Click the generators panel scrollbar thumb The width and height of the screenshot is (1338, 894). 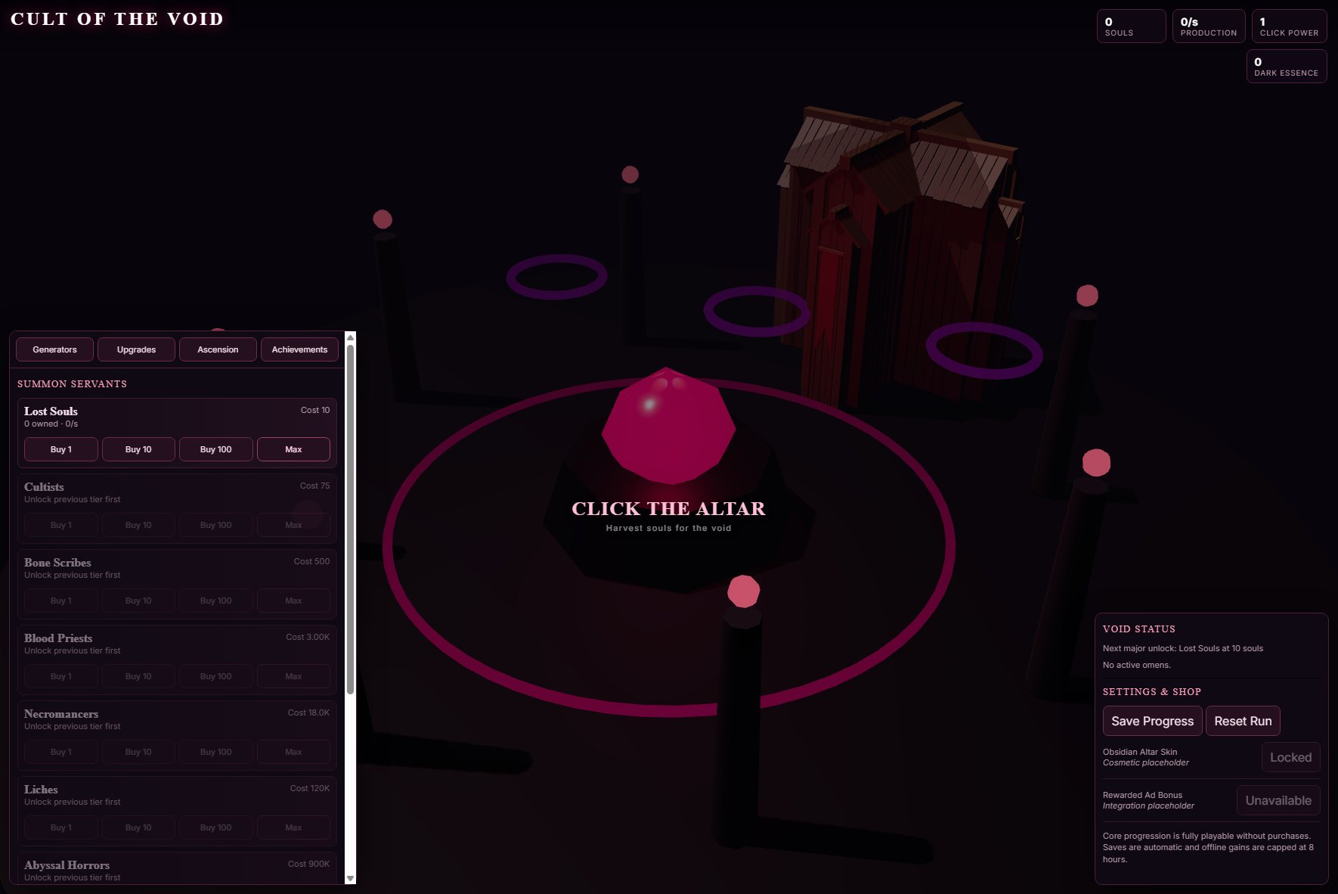[350, 519]
